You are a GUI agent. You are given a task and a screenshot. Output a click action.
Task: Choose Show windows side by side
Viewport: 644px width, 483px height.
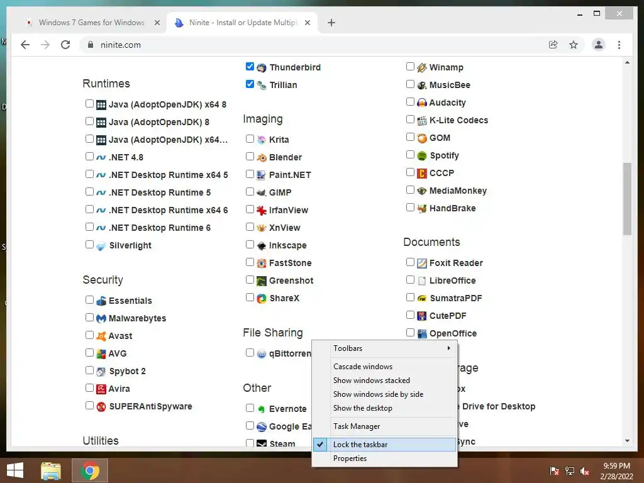tap(384, 394)
